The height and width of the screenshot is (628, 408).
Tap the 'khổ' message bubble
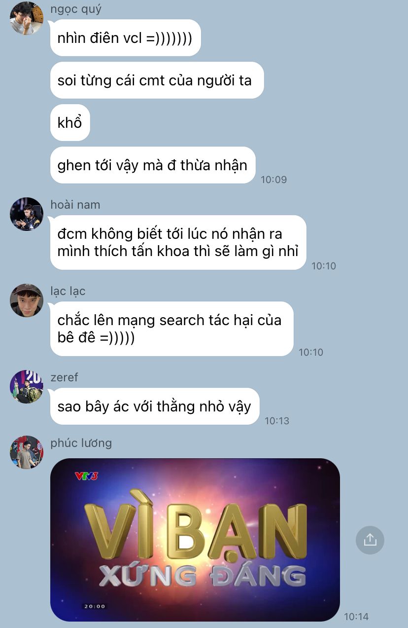pyautogui.click(x=70, y=123)
